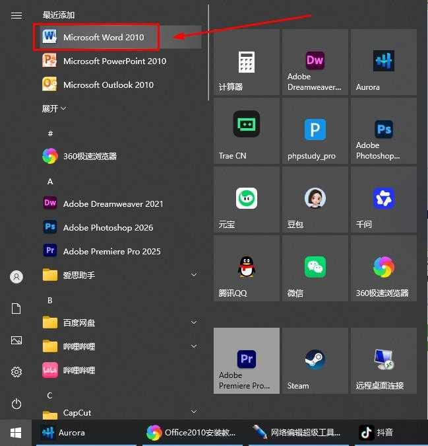Image resolution: width=428 pixels, height=446 pixels.
Task: Open the user account icon
Action: point(16,277)
